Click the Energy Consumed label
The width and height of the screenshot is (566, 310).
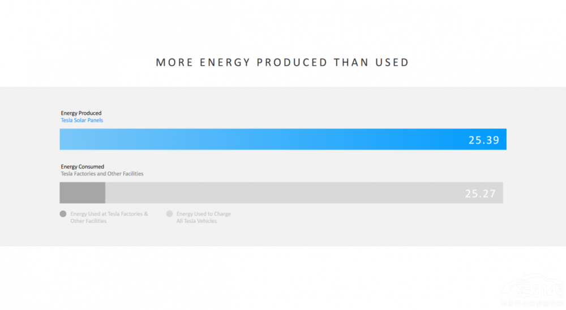tap(83, 167)
